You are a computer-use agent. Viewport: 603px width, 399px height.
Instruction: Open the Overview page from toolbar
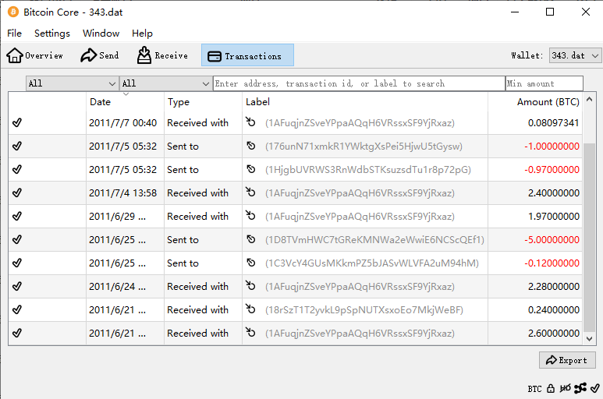(35, 55)
